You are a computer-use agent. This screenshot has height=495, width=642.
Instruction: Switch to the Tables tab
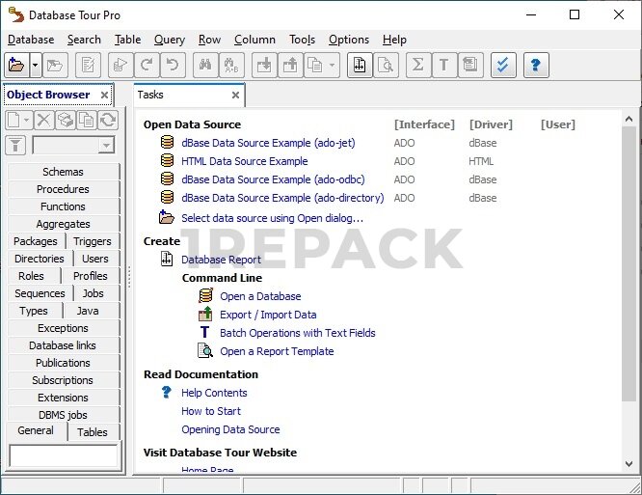pos(93,432)
